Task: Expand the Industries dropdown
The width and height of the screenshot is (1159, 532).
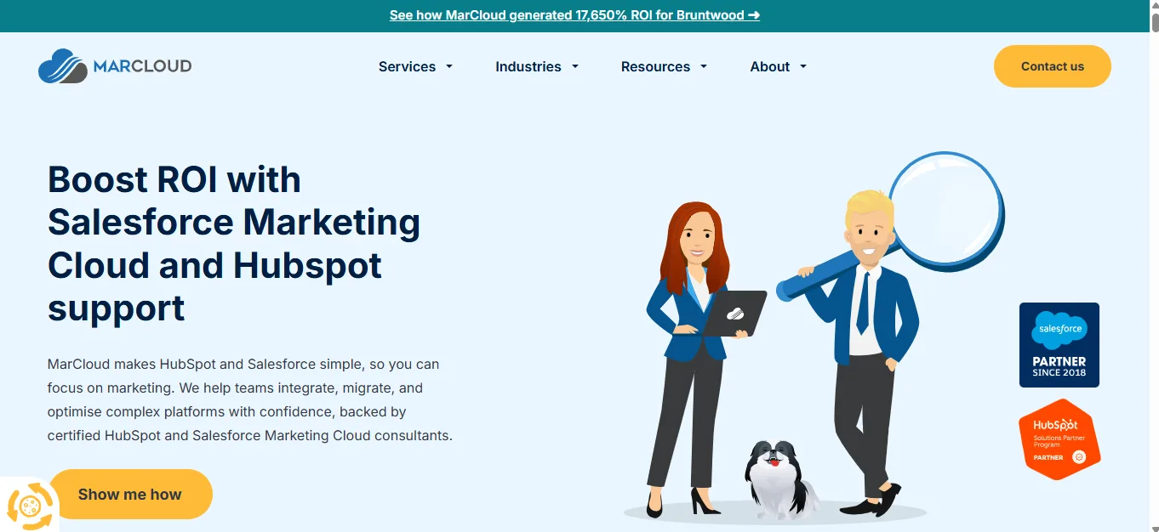Action: tap(537, 66)
